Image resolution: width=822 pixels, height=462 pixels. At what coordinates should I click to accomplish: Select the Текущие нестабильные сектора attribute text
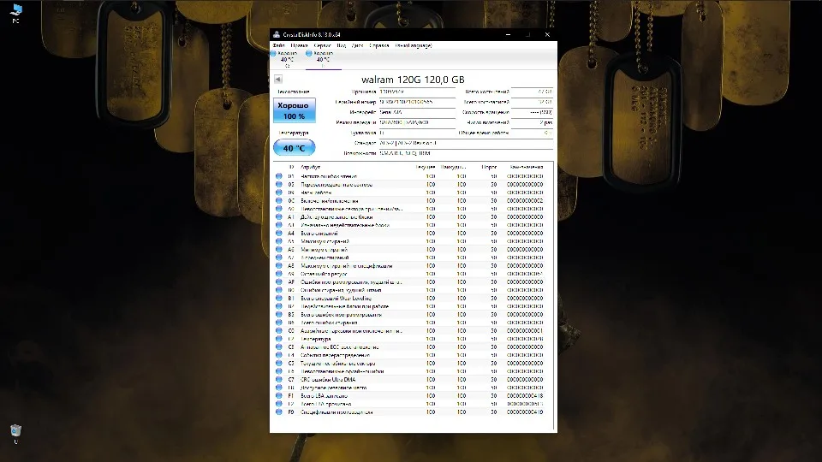pos(337,363)
